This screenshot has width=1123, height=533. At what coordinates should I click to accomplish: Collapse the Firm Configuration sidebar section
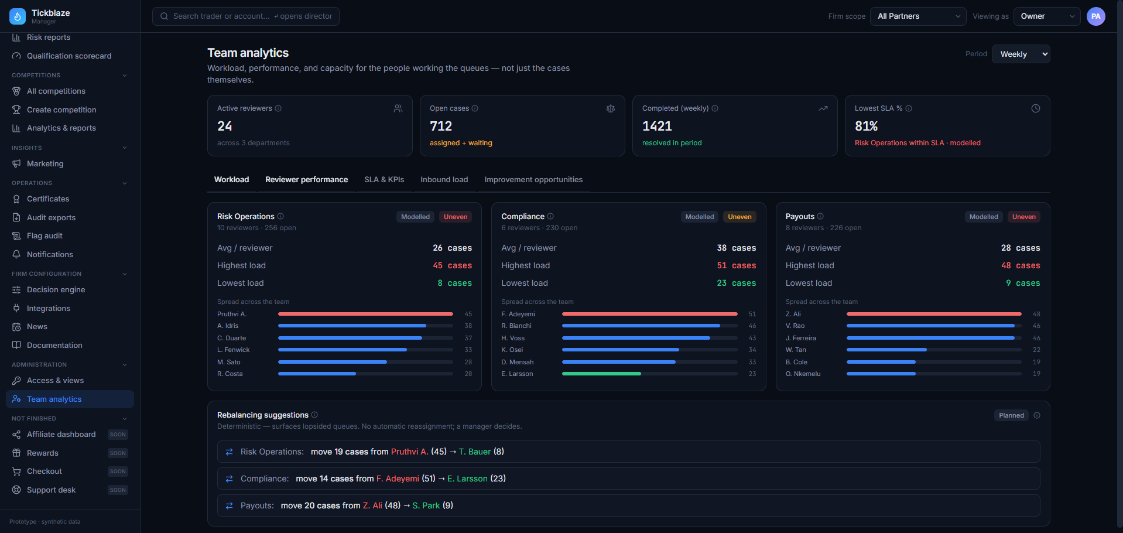click(x=124, y=274)
